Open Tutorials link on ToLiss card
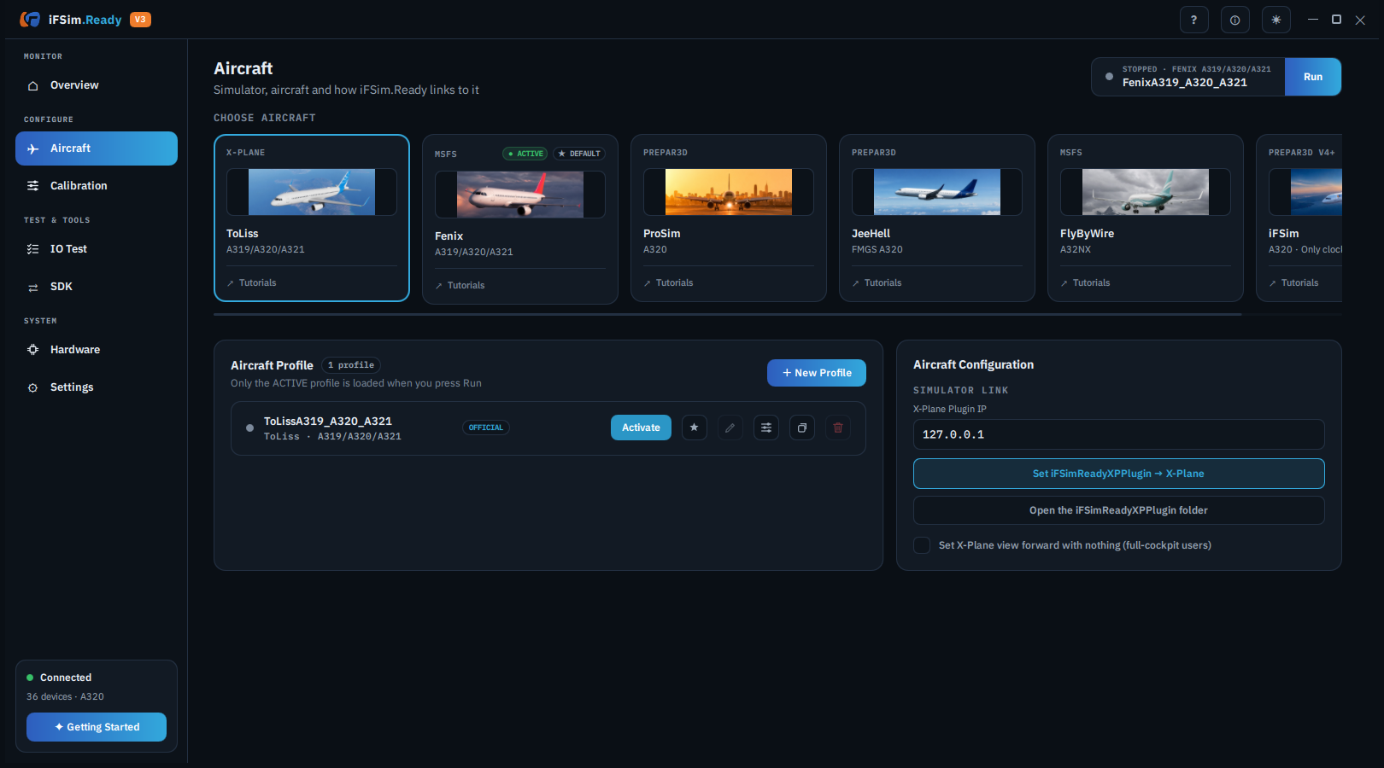Screen dimensions: 1384x768 pyautogui.click(x=252, y=283)
